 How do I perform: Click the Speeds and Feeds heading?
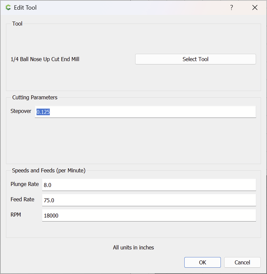click(x=49, y=171)
